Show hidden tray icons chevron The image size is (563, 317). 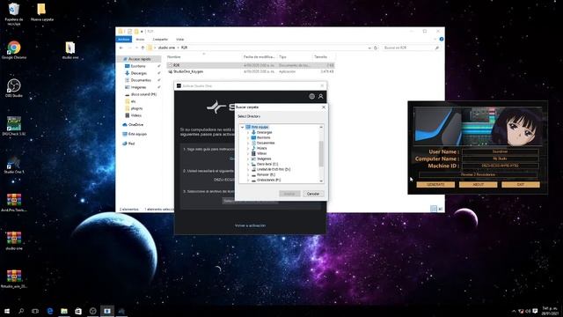[514, 311]
